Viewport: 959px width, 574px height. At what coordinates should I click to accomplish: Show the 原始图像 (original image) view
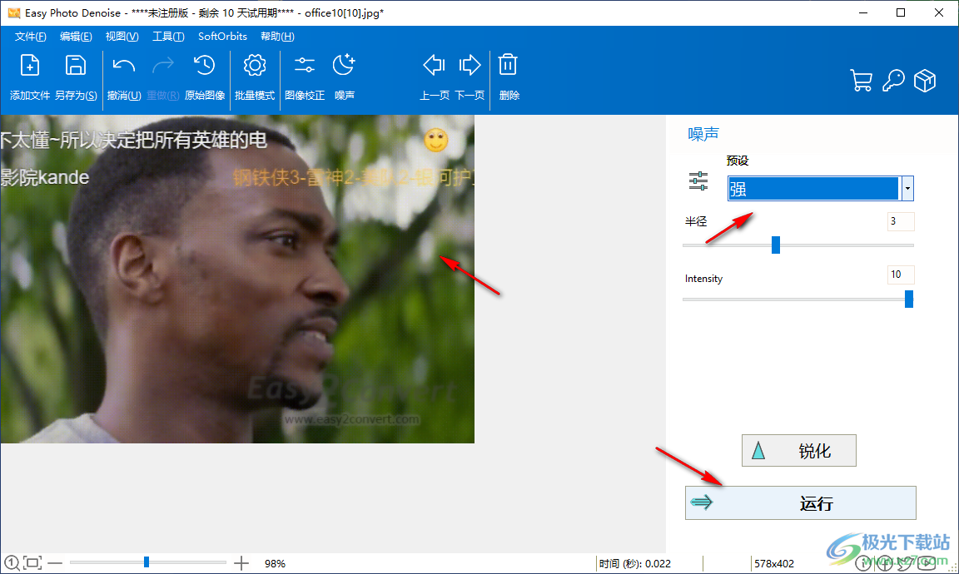point(204,66)
